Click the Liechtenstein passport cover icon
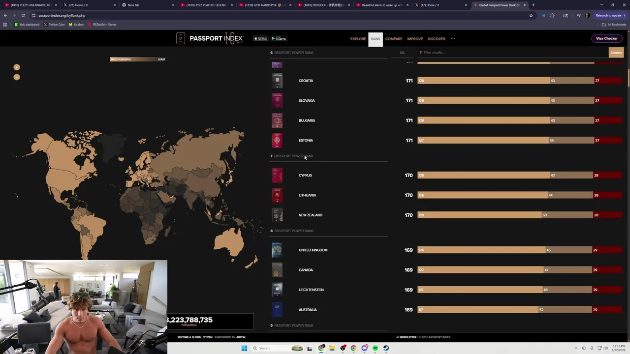 point(277,290)
